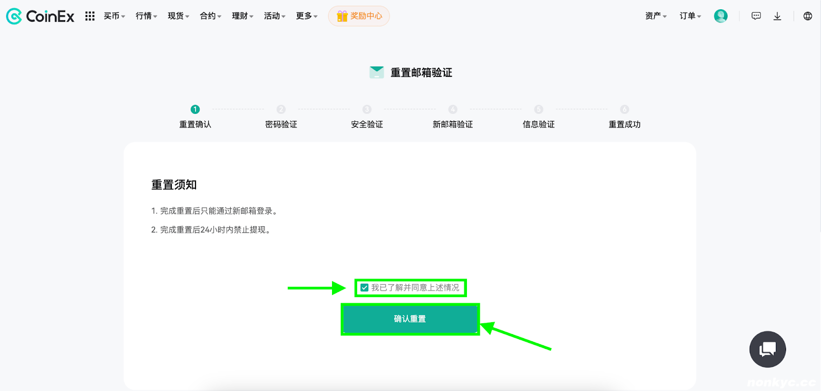Open the apps grid menu icon
This screenshot has width=821, height=391.
[x=90, y=16]
